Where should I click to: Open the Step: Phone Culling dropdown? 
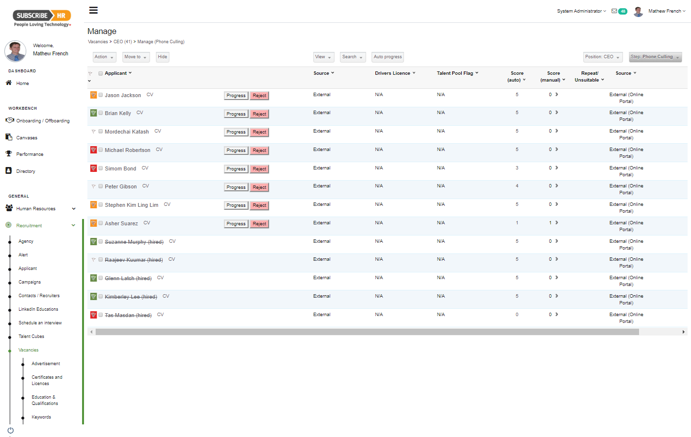coord(655,57)
